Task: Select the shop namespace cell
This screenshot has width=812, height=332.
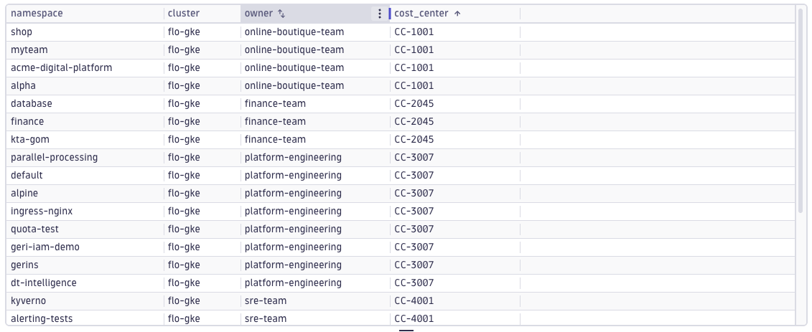Action: point(85,32)
